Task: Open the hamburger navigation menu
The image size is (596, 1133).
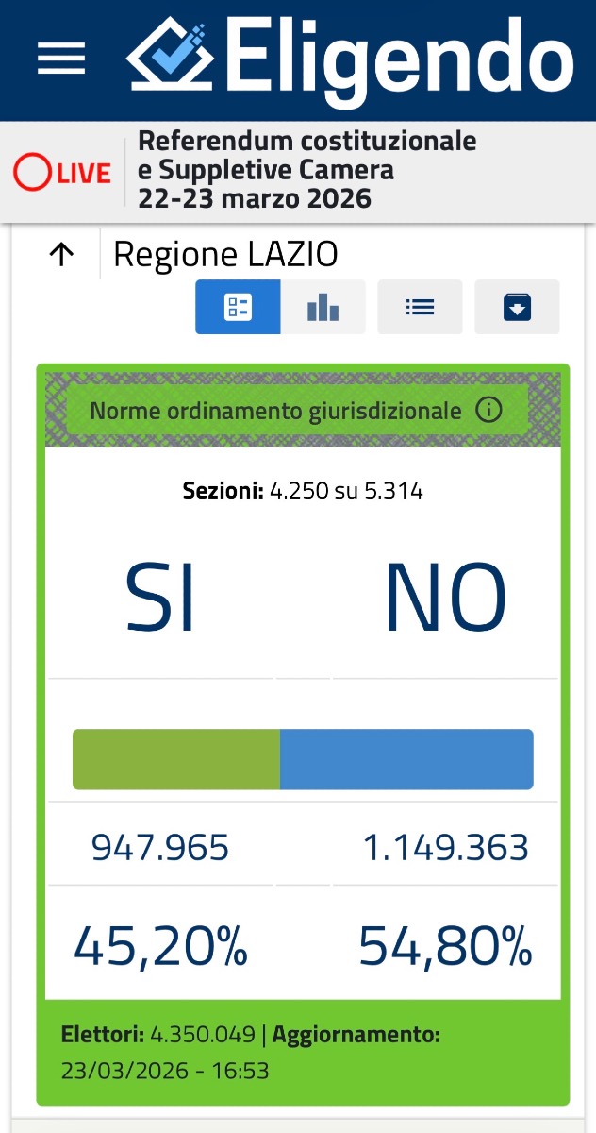Action: pos(61,59)
